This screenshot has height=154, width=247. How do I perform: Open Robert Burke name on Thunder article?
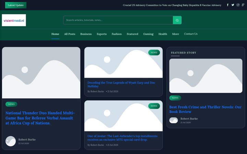pos(27,140)
